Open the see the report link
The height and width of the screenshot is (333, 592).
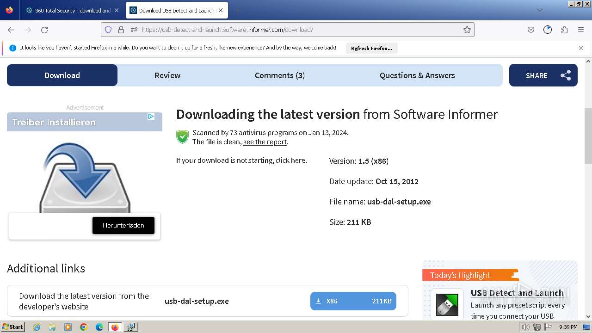tap(265, 142)
